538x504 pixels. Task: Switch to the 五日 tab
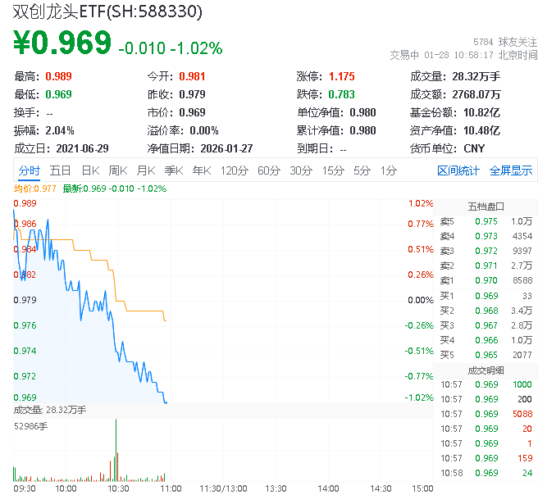pyautogui.click(x=60, y=170)
